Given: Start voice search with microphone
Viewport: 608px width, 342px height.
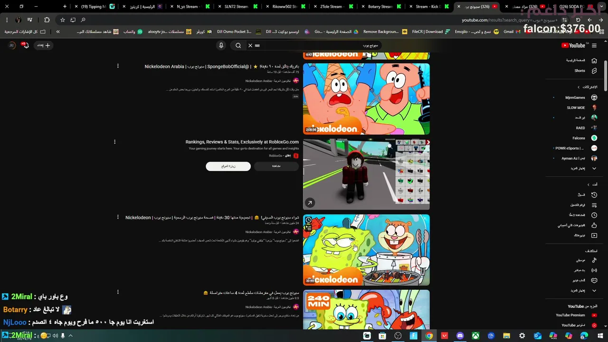Looking at the screenshot, I should [x=221, y=46].
